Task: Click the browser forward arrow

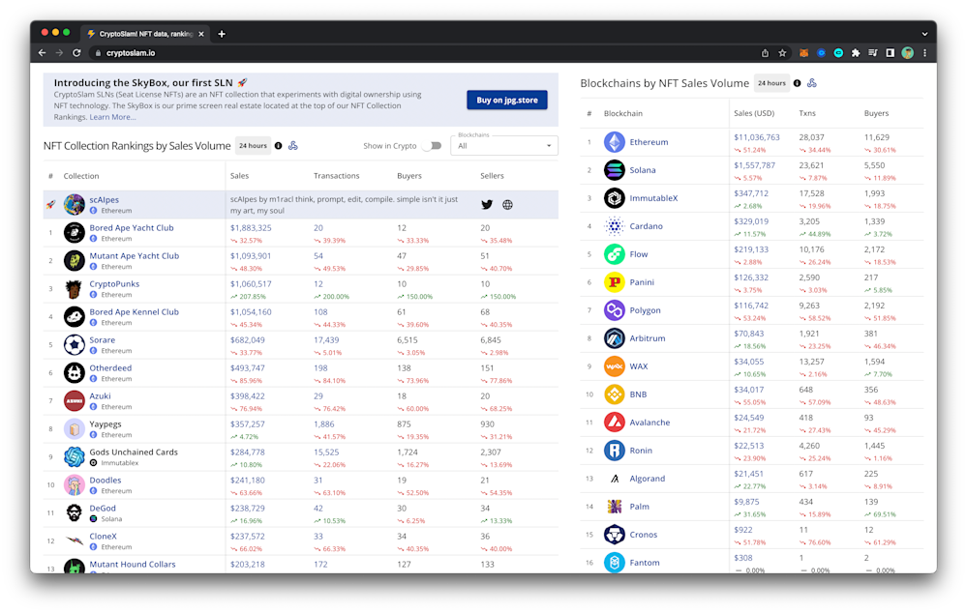Action: 59,53
